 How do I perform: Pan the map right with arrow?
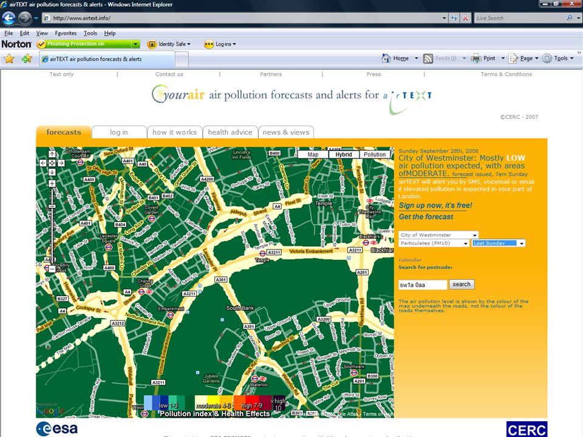click(61, 163)
